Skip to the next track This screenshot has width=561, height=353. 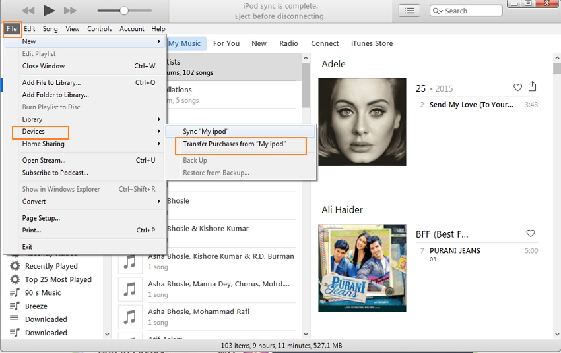(x=70, y=11)
